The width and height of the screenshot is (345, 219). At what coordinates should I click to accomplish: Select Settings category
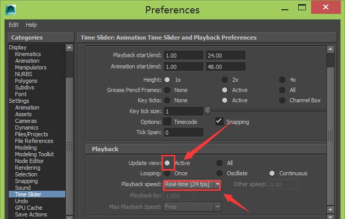tap(19, 101)
